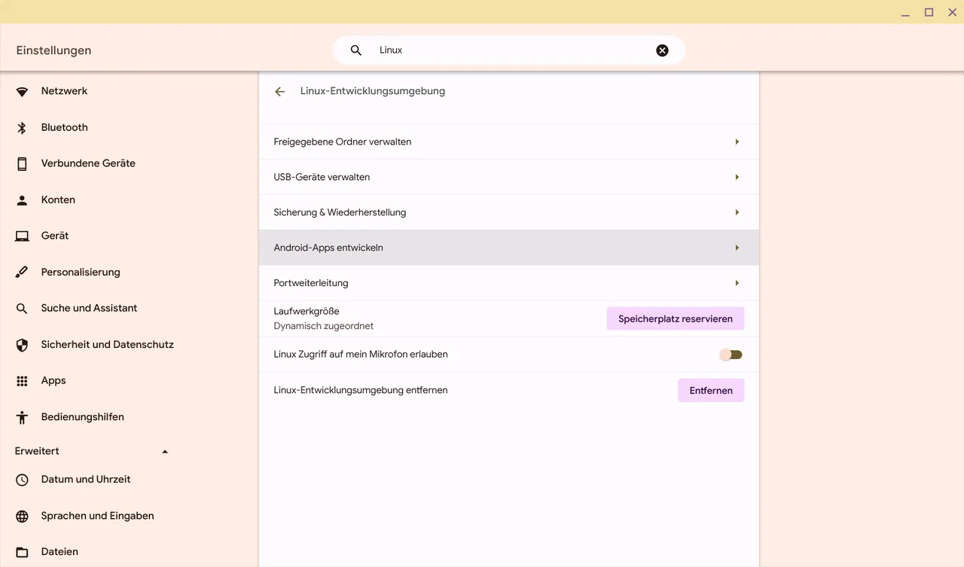Click the Wi-Fi icon next to Netzwerk
The image size is (964, 567).
tap(22, 91)
